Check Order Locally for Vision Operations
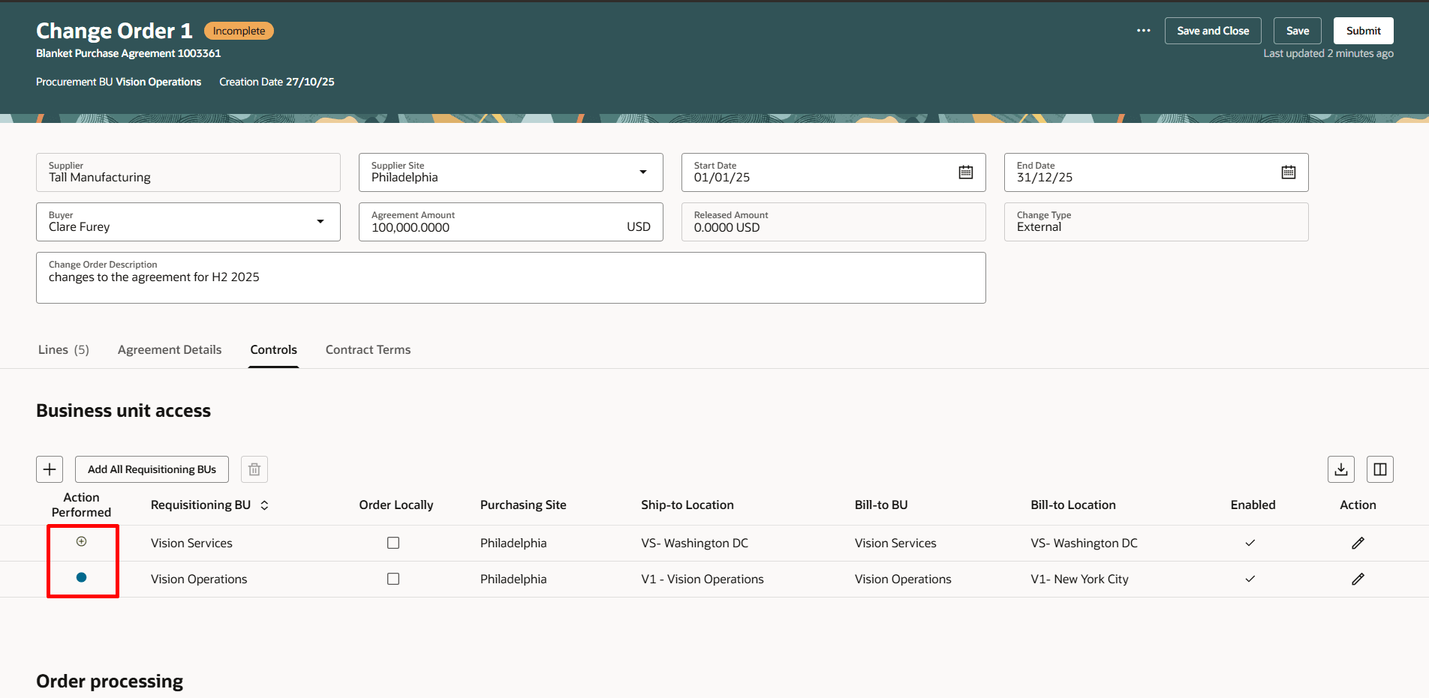The height and width of the screenshot is (698, 1429). 393,578
